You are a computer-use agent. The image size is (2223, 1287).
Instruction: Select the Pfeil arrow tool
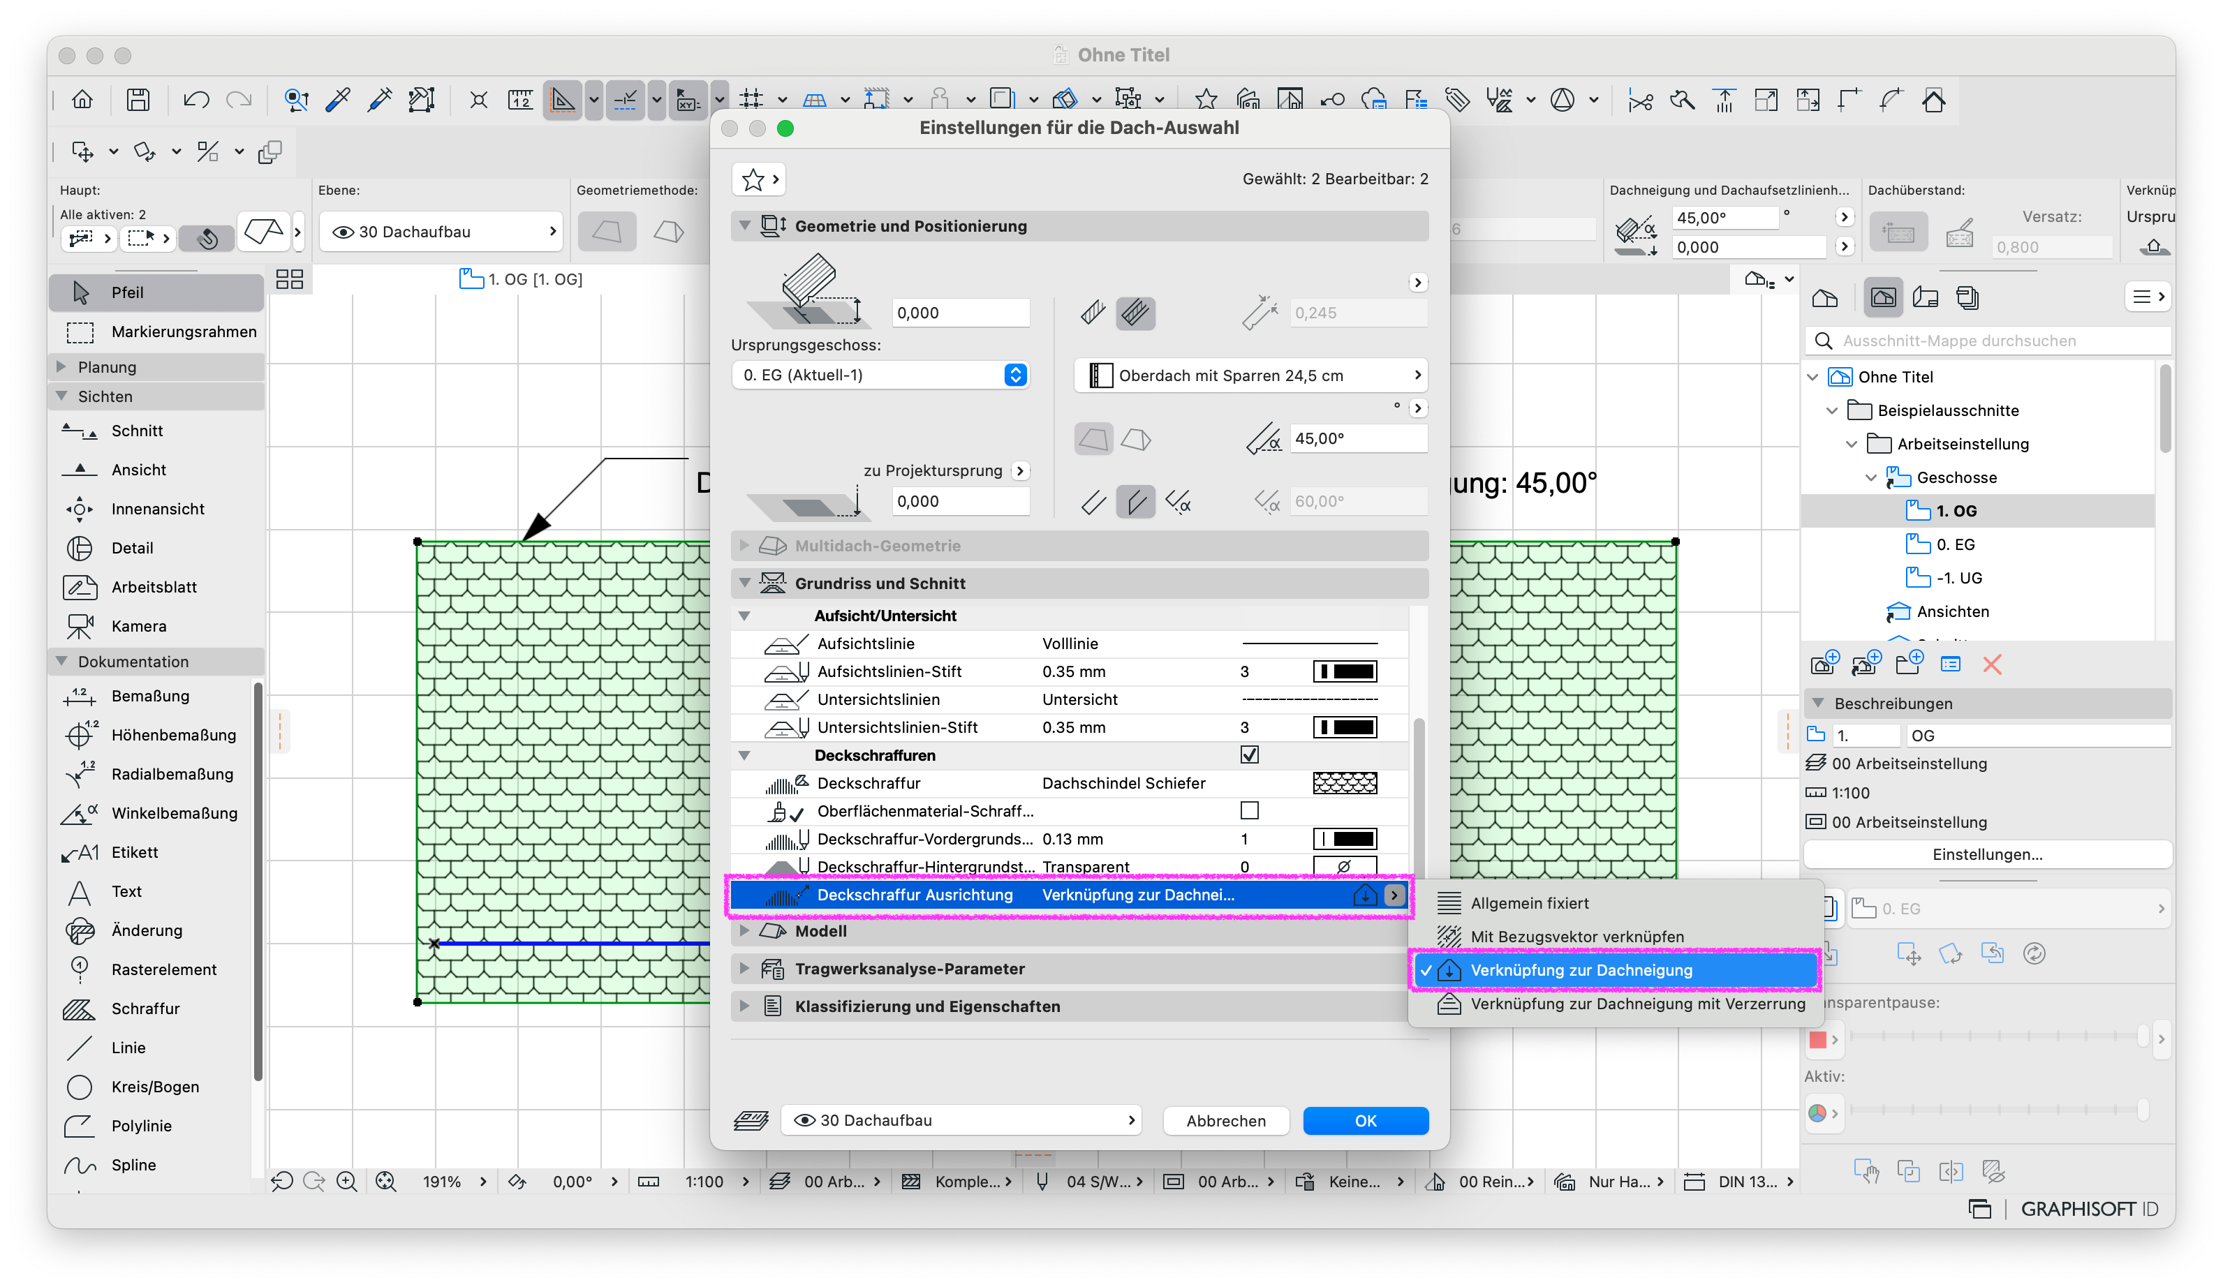click(156, 292)
